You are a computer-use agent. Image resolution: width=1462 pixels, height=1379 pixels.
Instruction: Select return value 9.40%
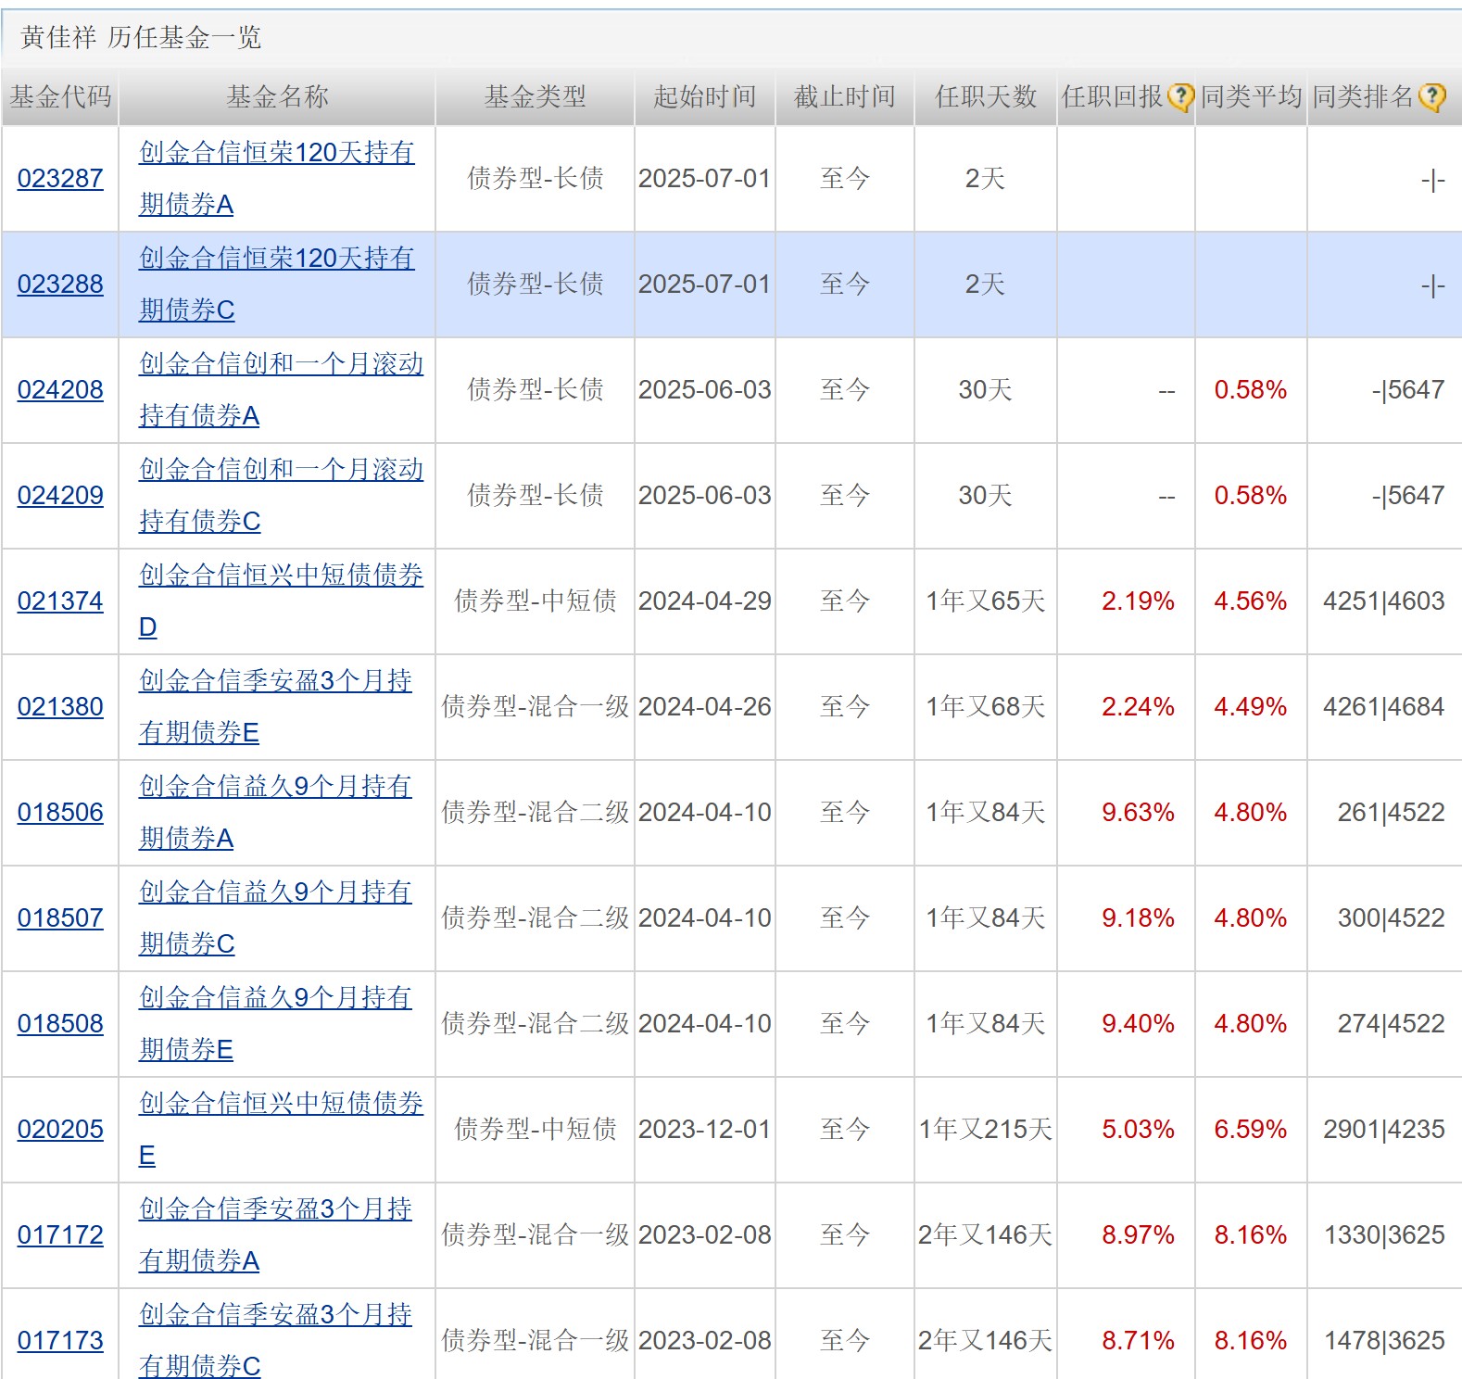[x=1138, y=1023]
